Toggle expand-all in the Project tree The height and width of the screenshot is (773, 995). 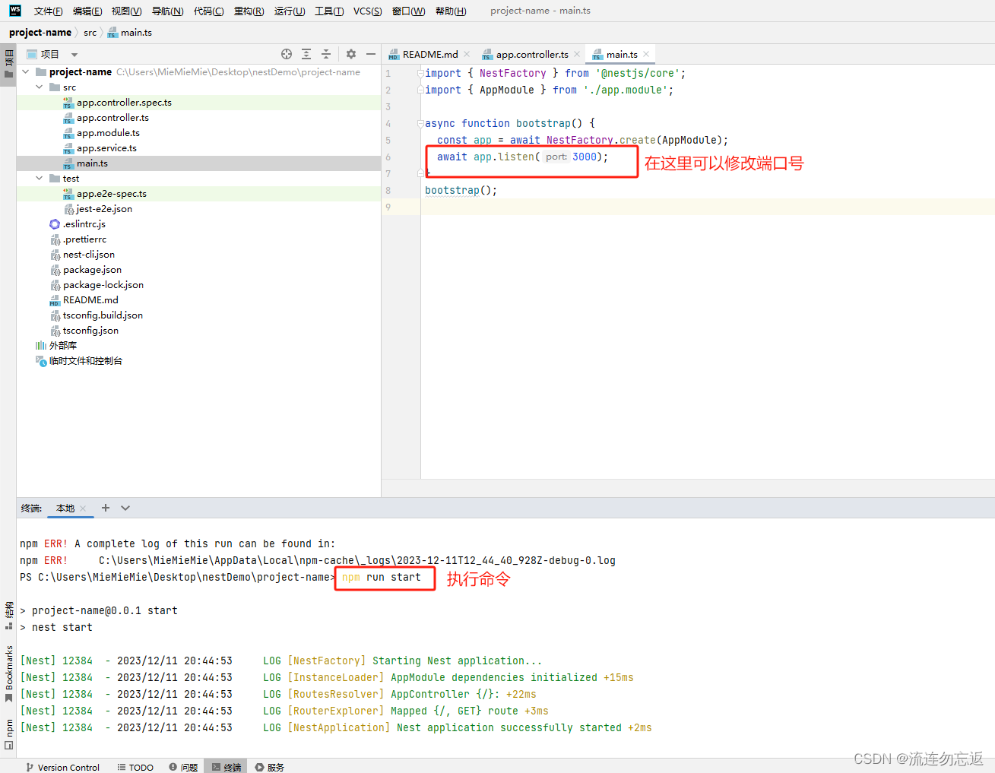click(306, 54)
